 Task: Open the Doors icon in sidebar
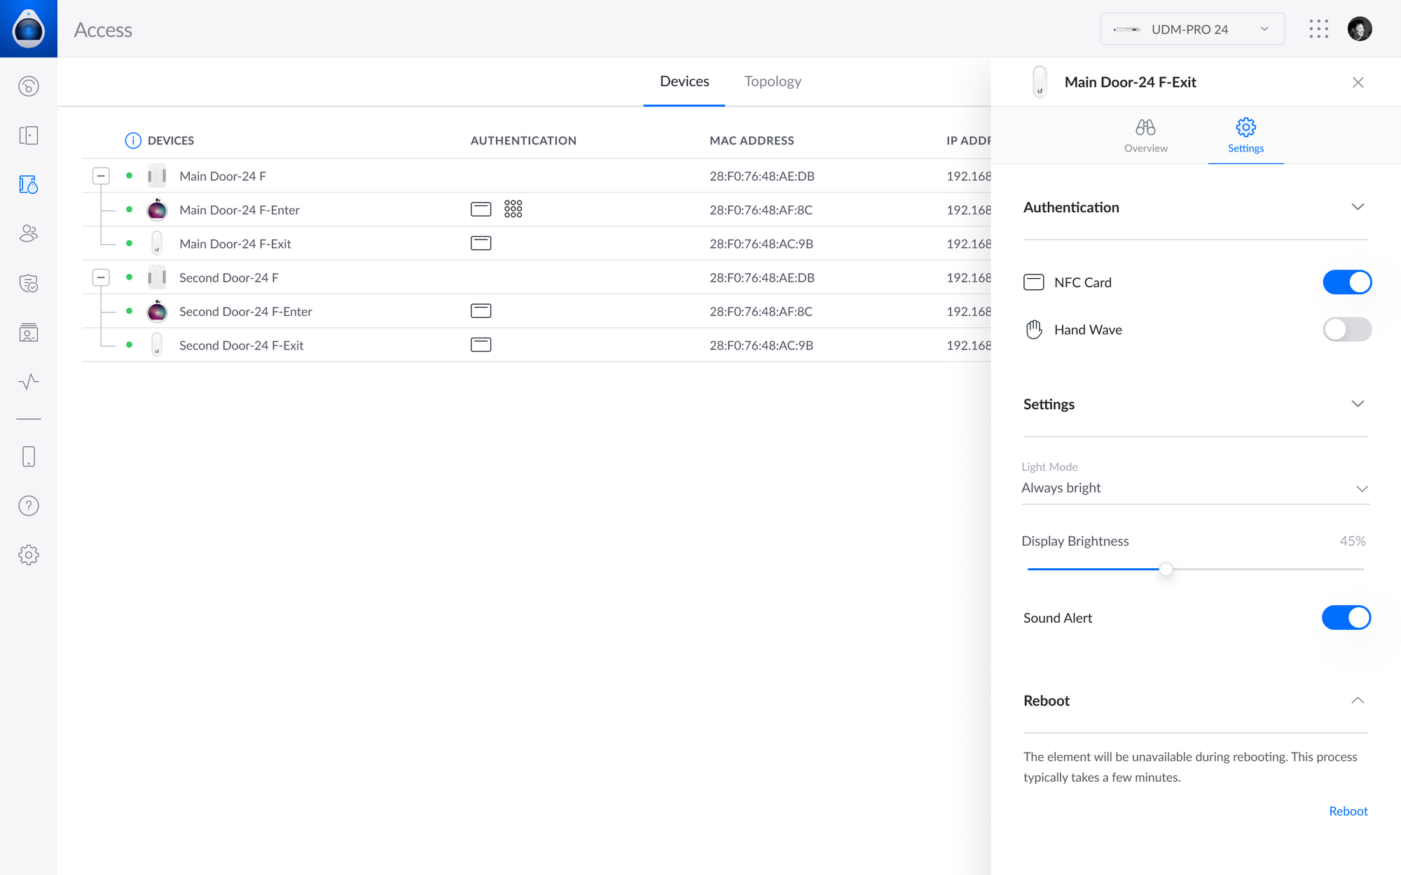pyautogui.click(x=29, y=135)
